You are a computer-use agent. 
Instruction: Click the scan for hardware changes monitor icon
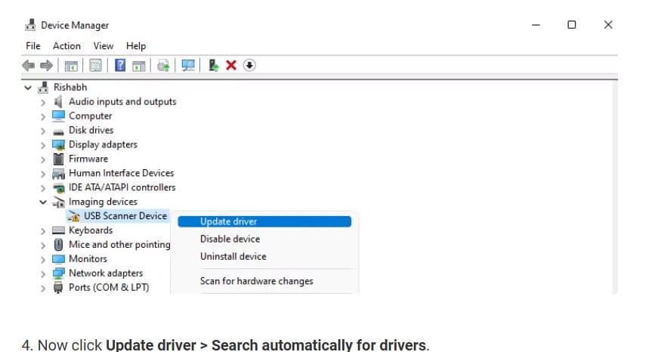(188, 66)
